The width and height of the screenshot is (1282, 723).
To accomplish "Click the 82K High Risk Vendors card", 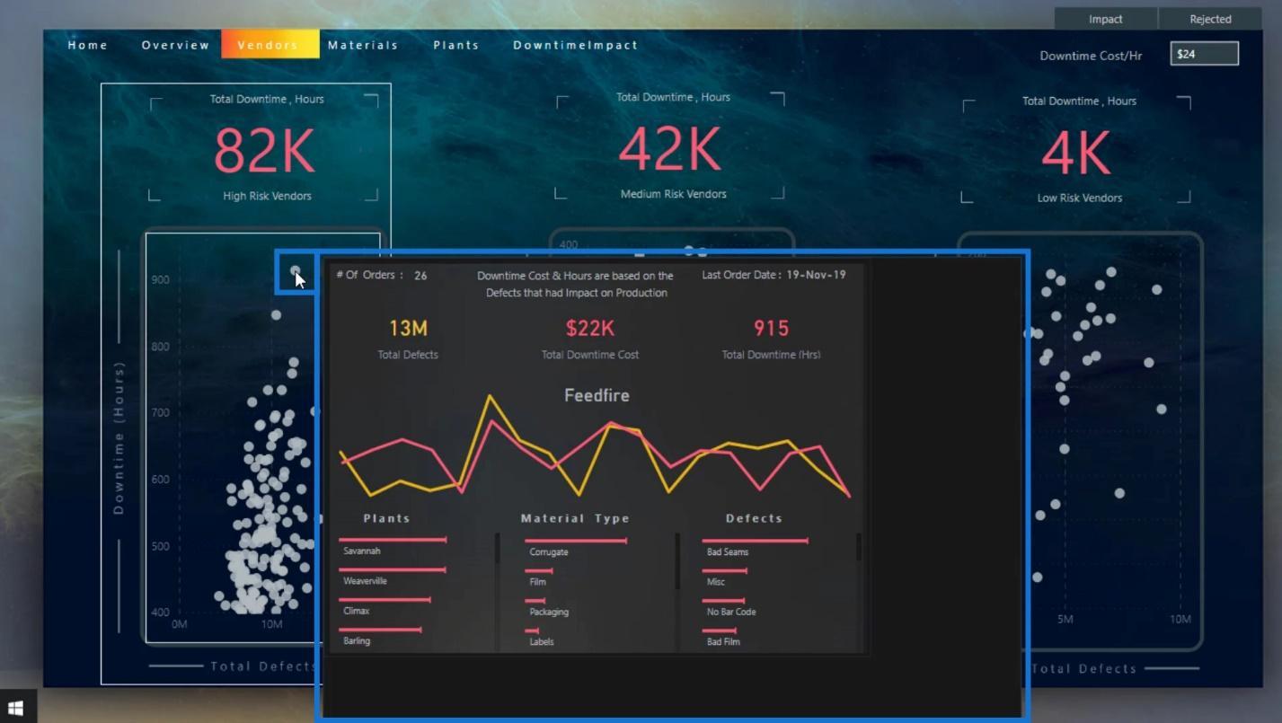I will (264, 148).
